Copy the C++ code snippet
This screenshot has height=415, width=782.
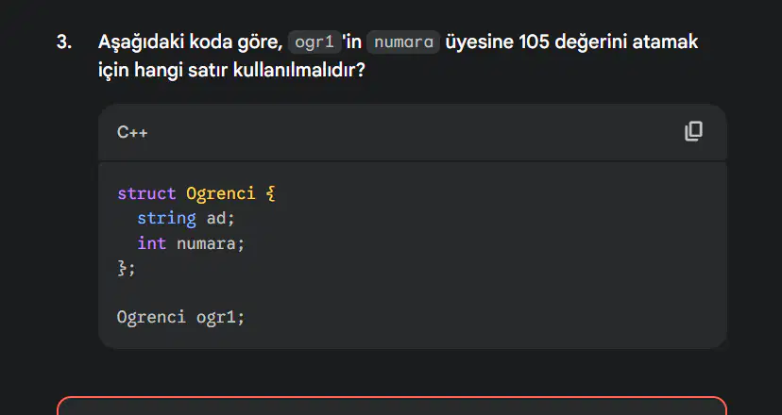tap(693, 131)
